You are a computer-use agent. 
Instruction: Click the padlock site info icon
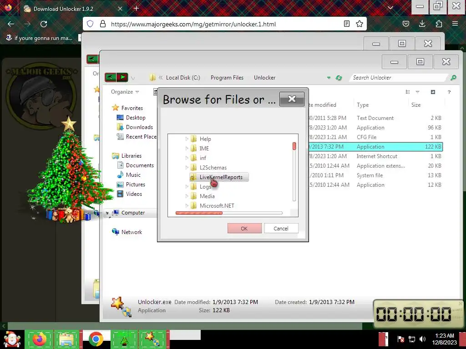pyautogui.click(x=103, y=24)
